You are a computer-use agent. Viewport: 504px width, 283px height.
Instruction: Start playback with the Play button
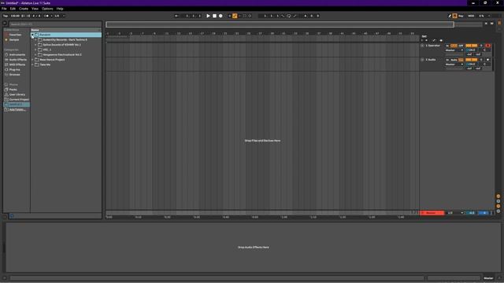tap(208, 16)
